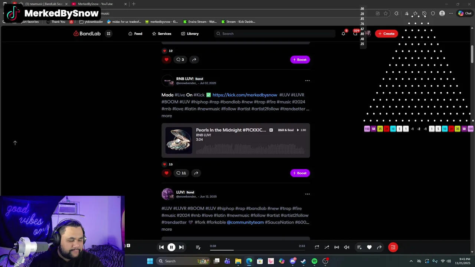Toggle shuffle in the player bar

point(327,247)
